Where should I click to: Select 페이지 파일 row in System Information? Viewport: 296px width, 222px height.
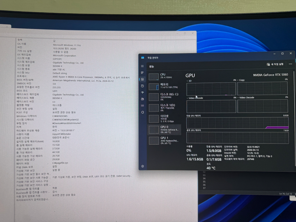[106, 163]
